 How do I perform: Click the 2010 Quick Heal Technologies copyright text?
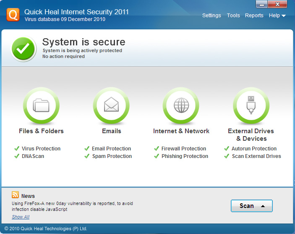pos(46,229)
